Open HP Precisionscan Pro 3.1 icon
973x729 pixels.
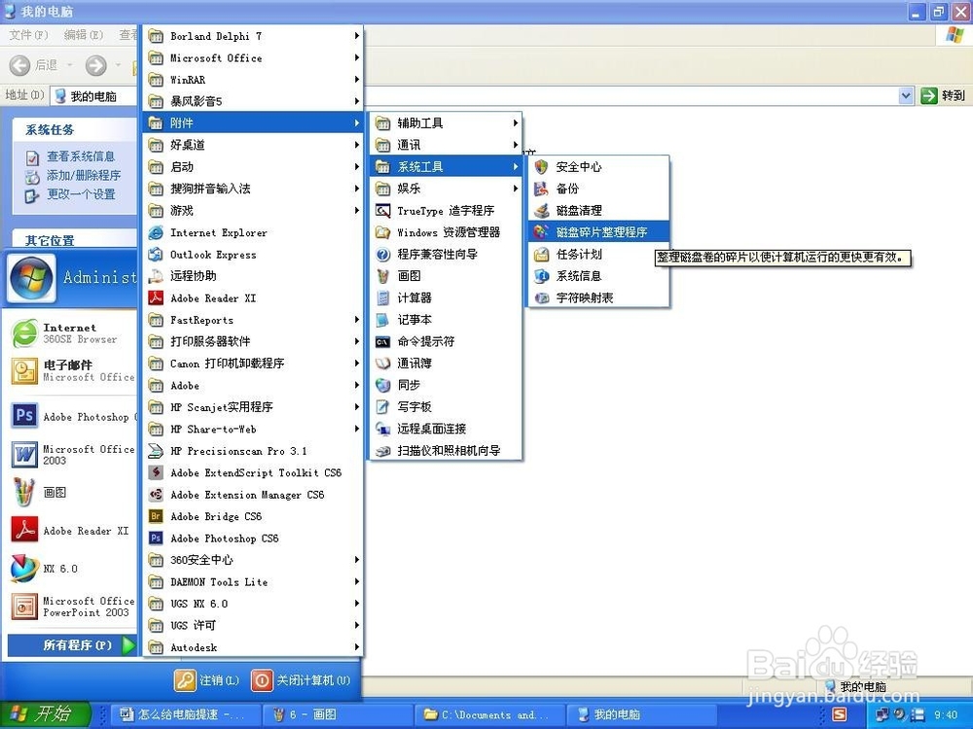156,451
